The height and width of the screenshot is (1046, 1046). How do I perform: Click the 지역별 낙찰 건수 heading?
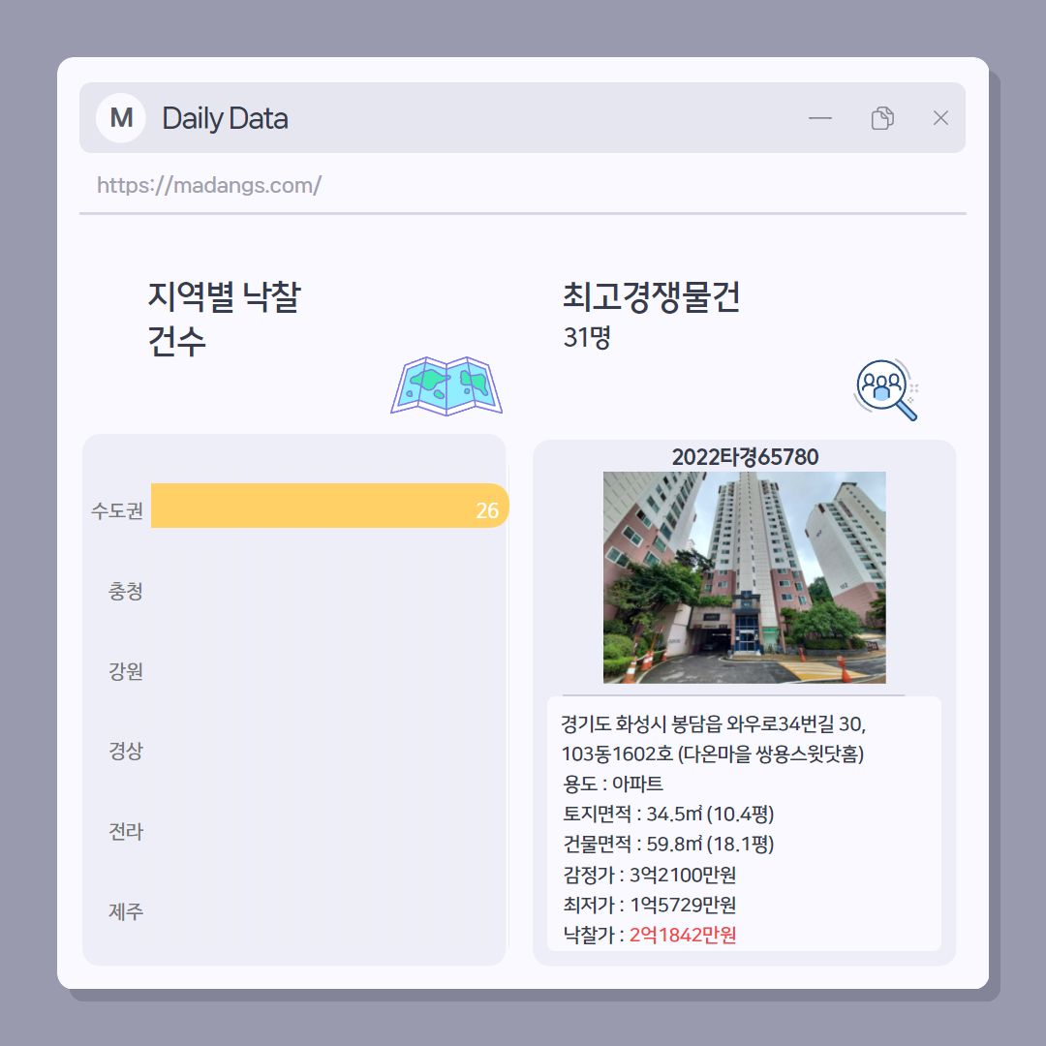pos(224,319)
